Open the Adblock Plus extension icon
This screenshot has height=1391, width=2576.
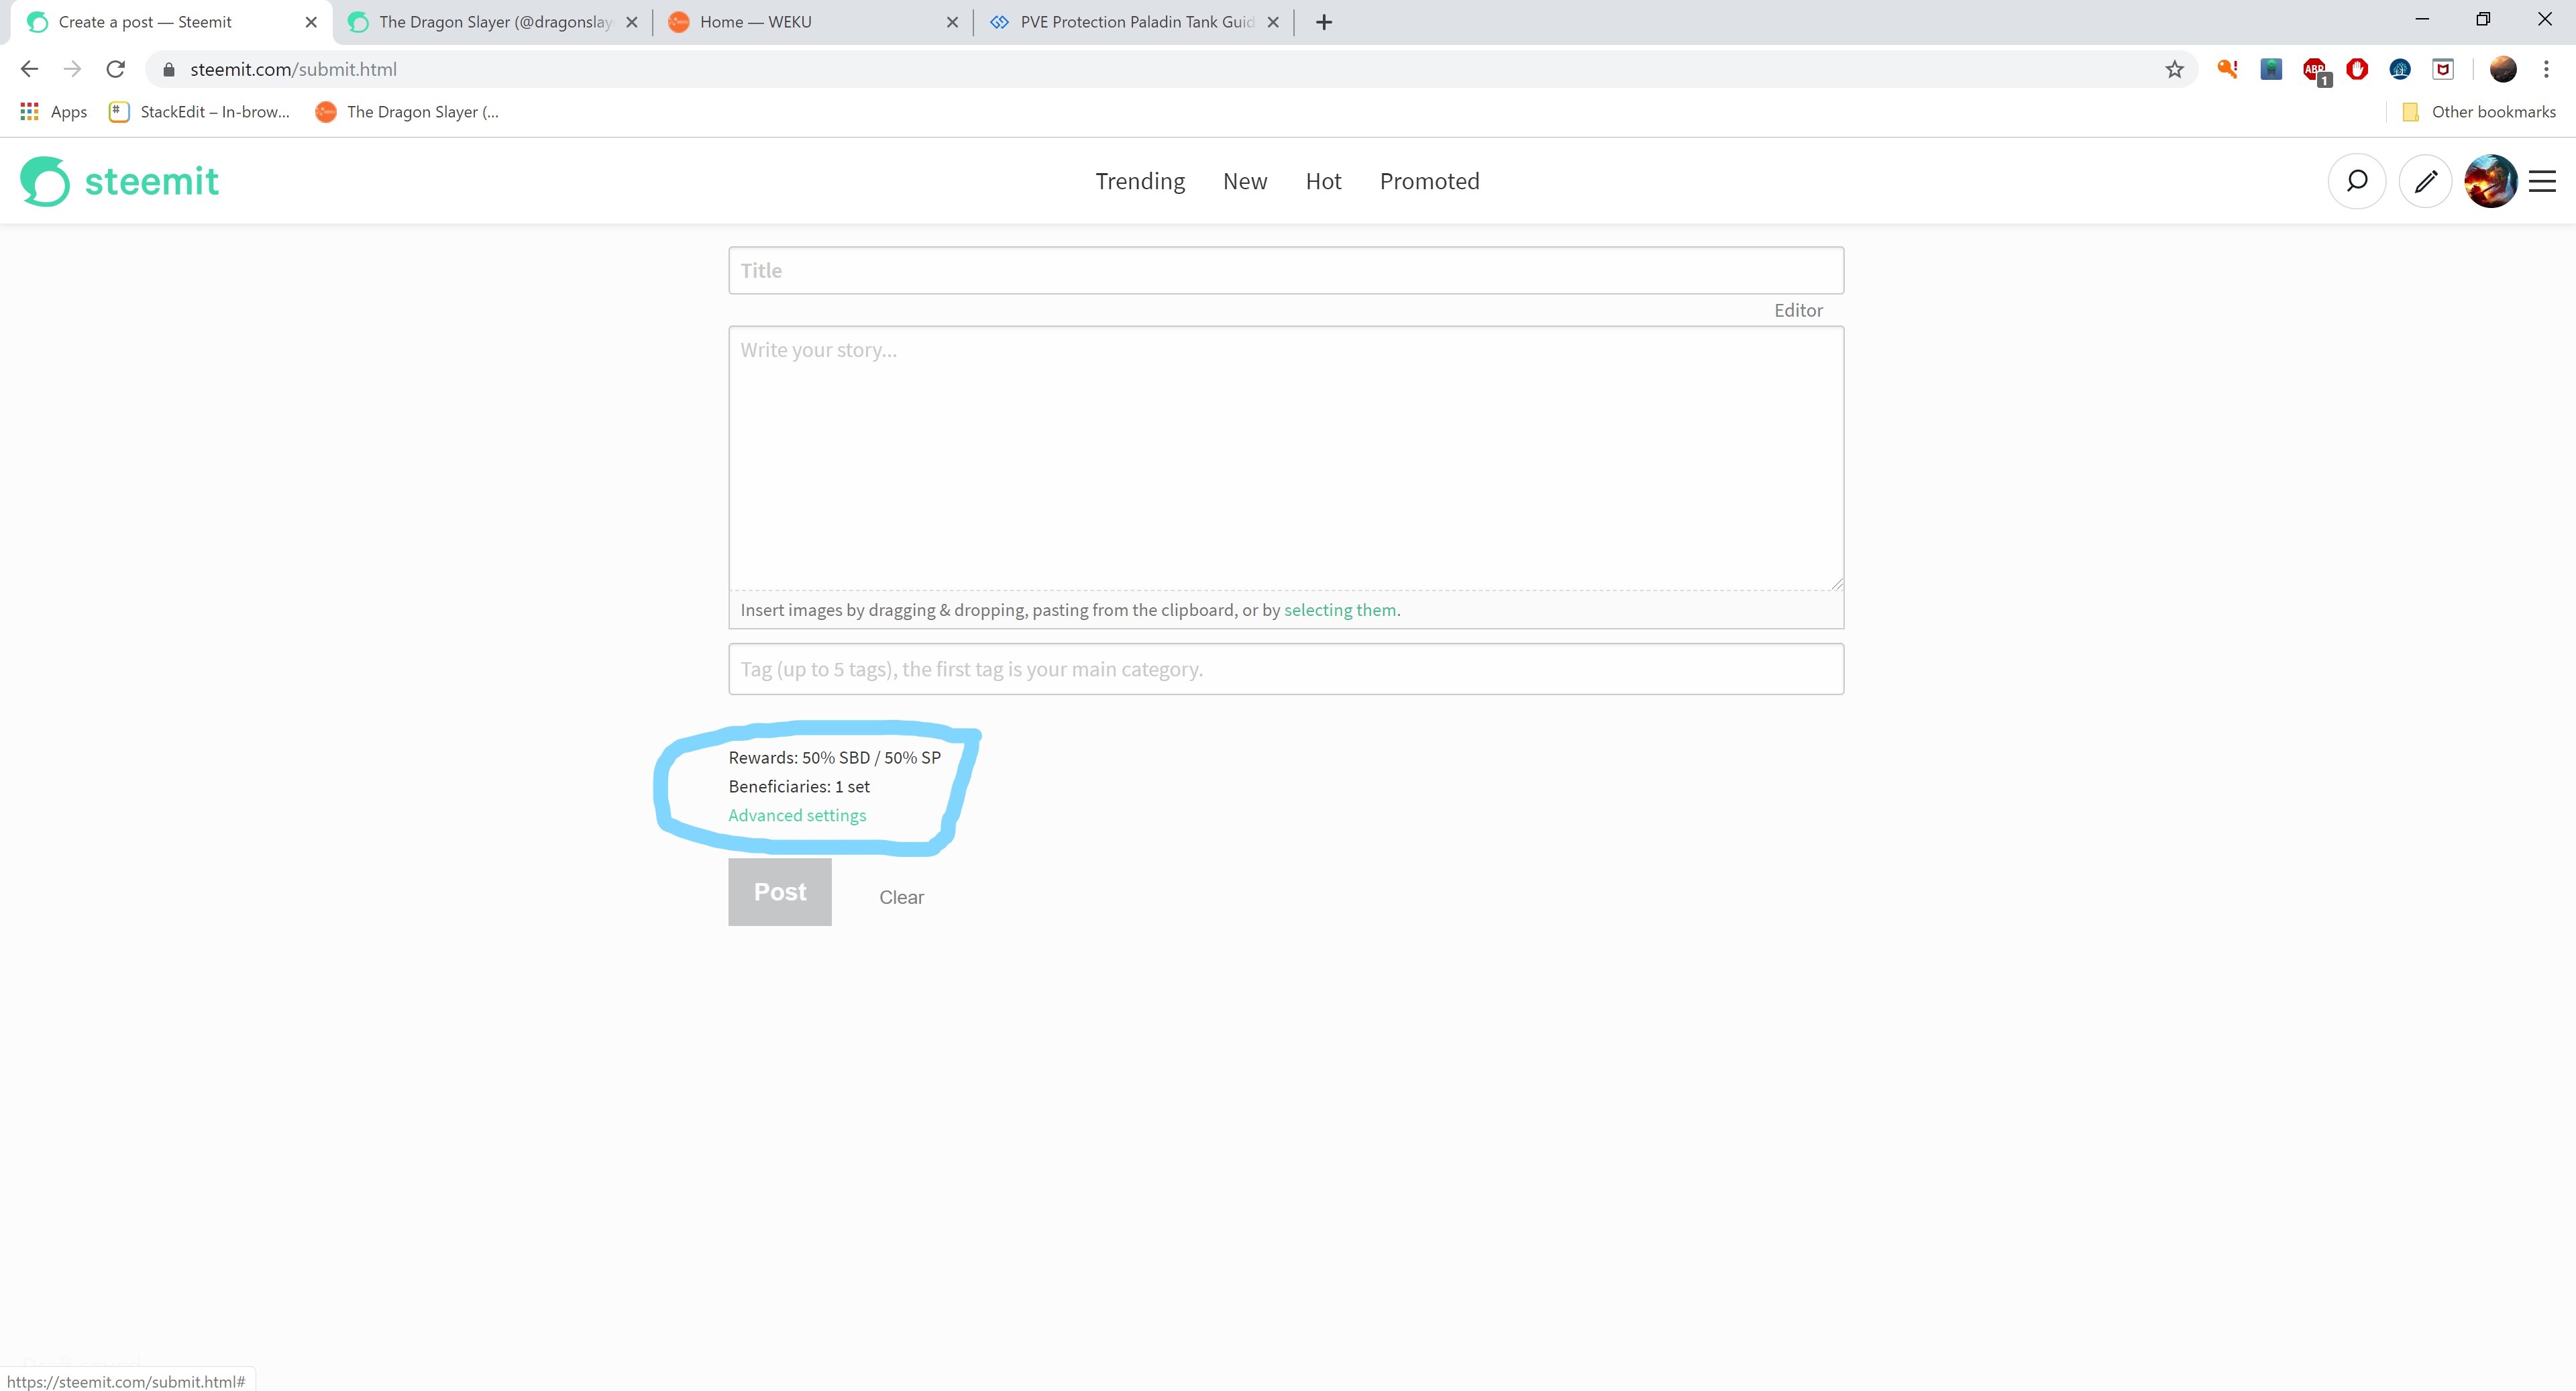tap(2313, 69)
